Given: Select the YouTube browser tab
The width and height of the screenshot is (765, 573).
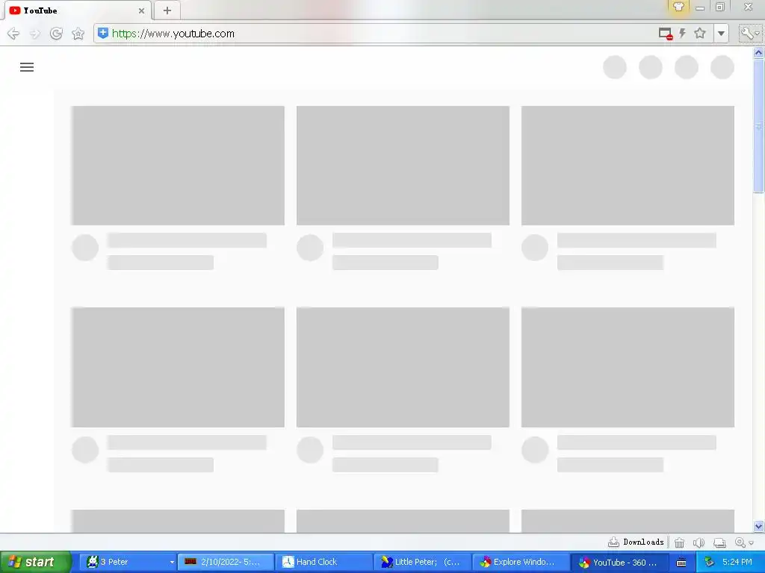Looking at the screenshot, I should (78, 10).
